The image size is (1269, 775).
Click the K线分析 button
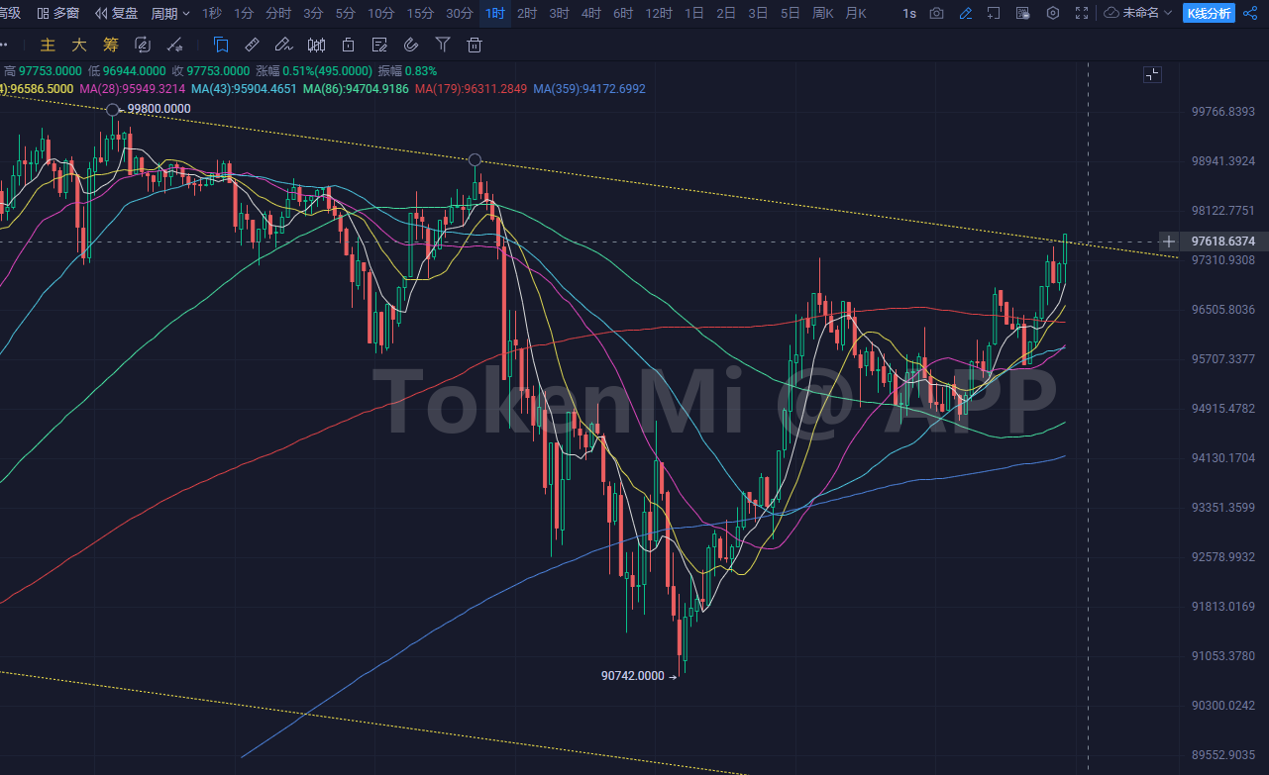pos(1209,14)
